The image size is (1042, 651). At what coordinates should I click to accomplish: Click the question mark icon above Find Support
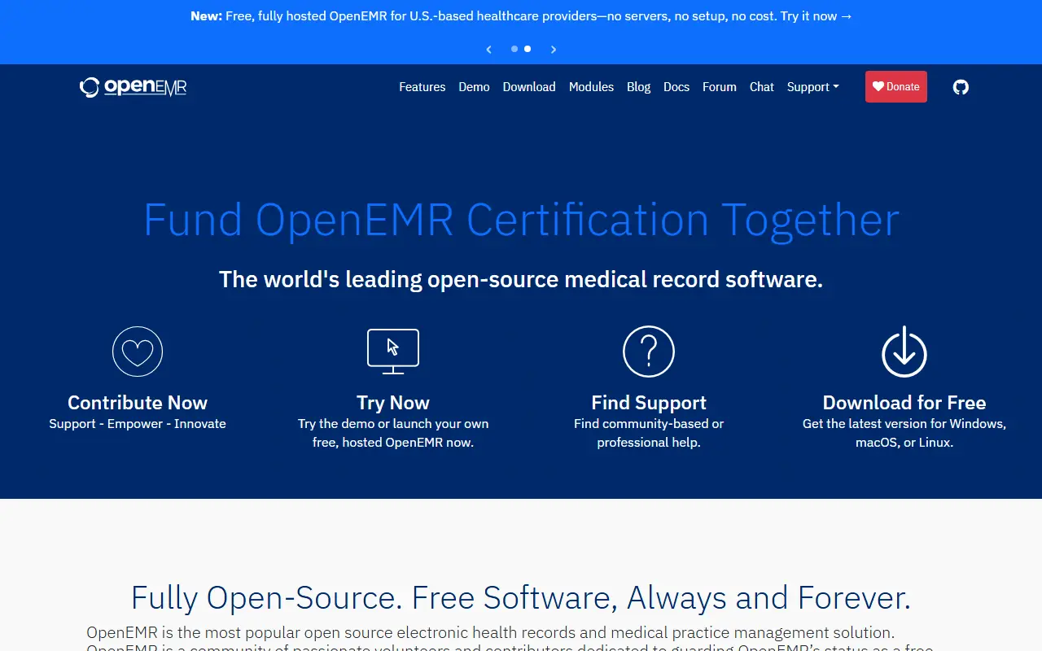point(649,352)
